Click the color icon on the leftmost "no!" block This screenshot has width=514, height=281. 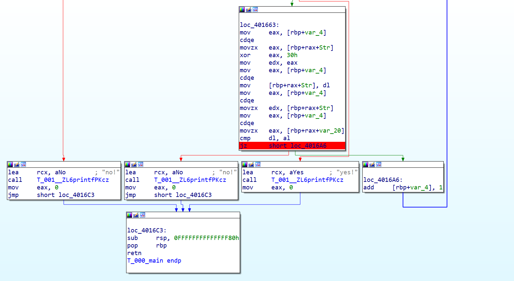[x=10, y=164]
